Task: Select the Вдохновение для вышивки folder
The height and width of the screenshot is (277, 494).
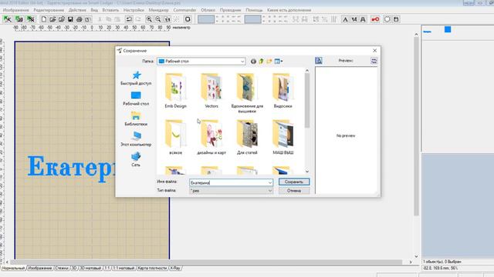Action: pyautogui.click(x=247, y=93)
